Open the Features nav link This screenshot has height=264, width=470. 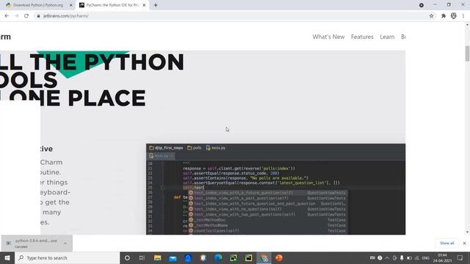pyautogui.click(x=362, y=37)
